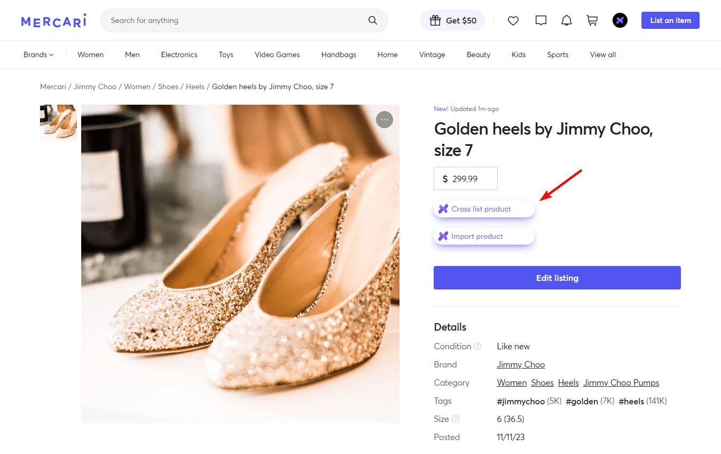This screenshot has height=454, width=721.
Task: Open the Electronics category
Action: click(x=179, y=54)
